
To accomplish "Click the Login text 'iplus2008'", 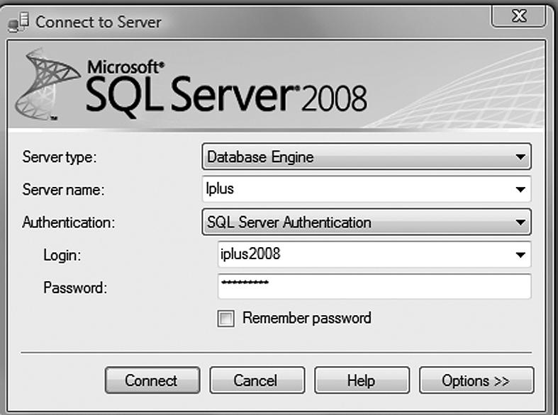I will [x=250, y=254].
